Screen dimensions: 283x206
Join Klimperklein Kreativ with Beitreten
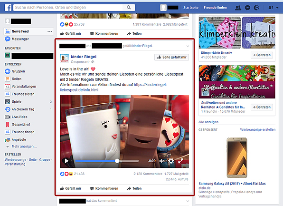[262, 55]
